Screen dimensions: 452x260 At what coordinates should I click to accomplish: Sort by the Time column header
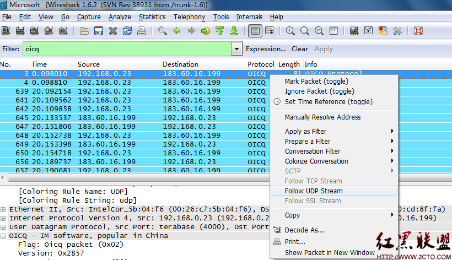click(53, 64)
